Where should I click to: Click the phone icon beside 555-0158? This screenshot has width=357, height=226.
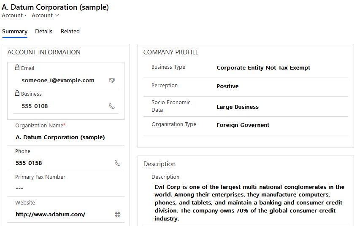click(x=117, y=163)
